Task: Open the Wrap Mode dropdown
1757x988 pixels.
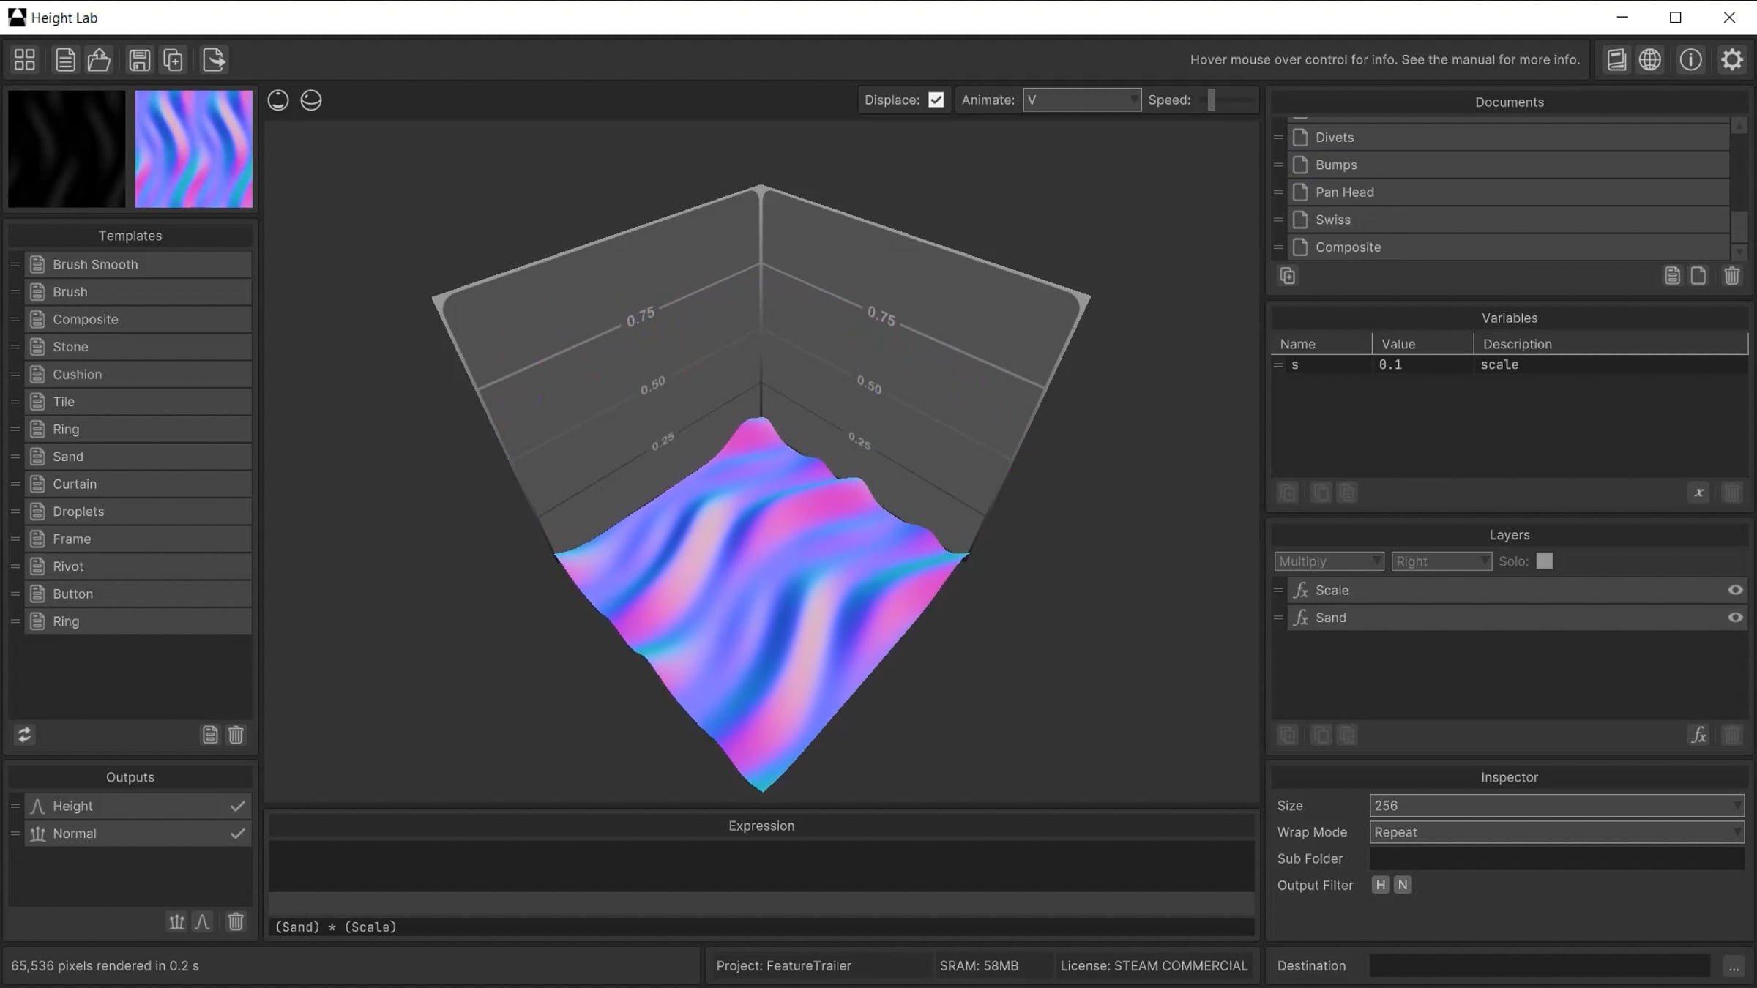Action: (x=1556, y=832)
